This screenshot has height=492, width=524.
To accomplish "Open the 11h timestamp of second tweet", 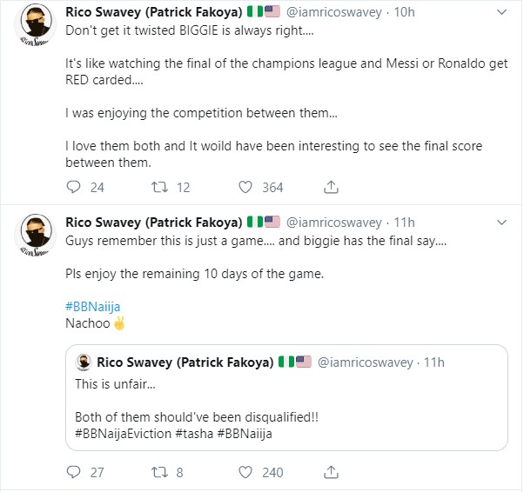I will tap(405, 223).
